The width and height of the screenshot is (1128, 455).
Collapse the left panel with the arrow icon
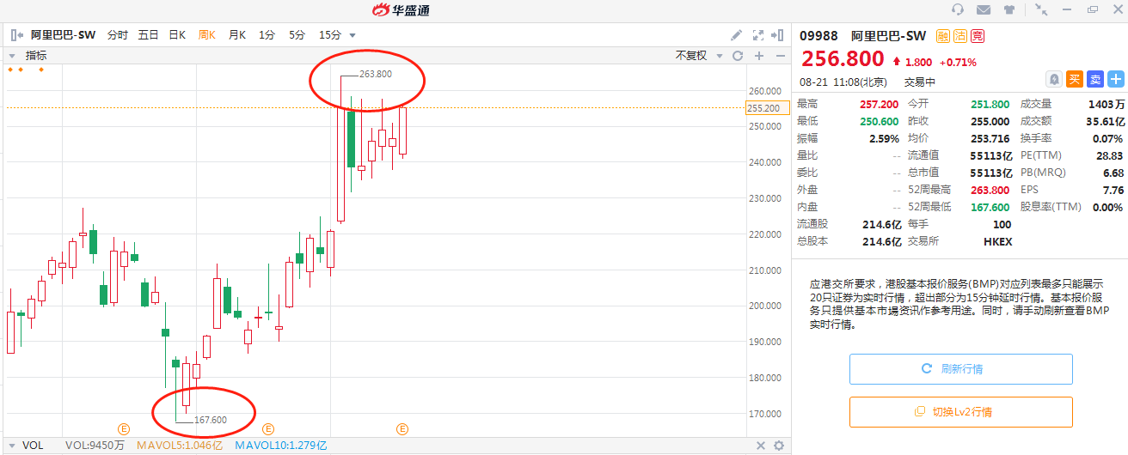coord(16,35)
